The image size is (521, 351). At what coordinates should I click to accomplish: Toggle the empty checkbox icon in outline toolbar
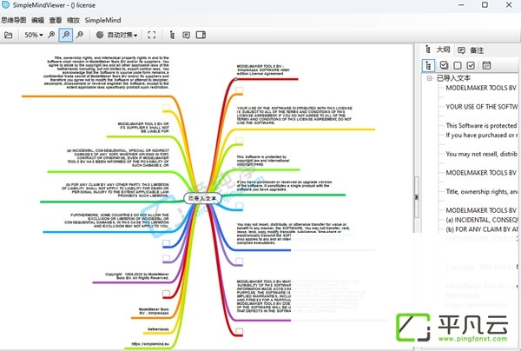coord(458,65)
